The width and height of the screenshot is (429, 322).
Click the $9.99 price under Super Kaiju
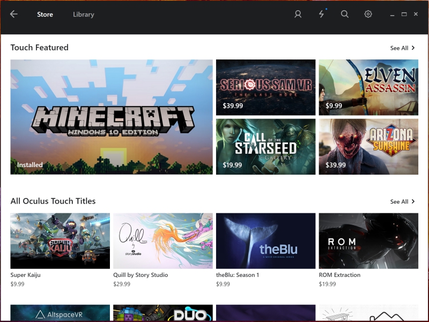coord(17,284)
